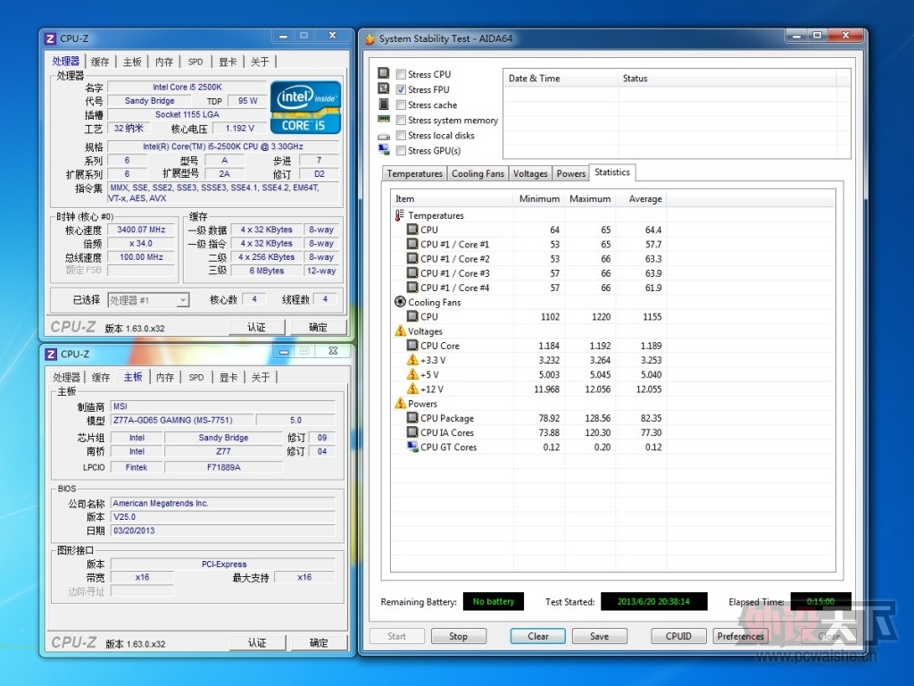
Task: Click the chip icon beside Stress FPU
Action: point(384,88)
